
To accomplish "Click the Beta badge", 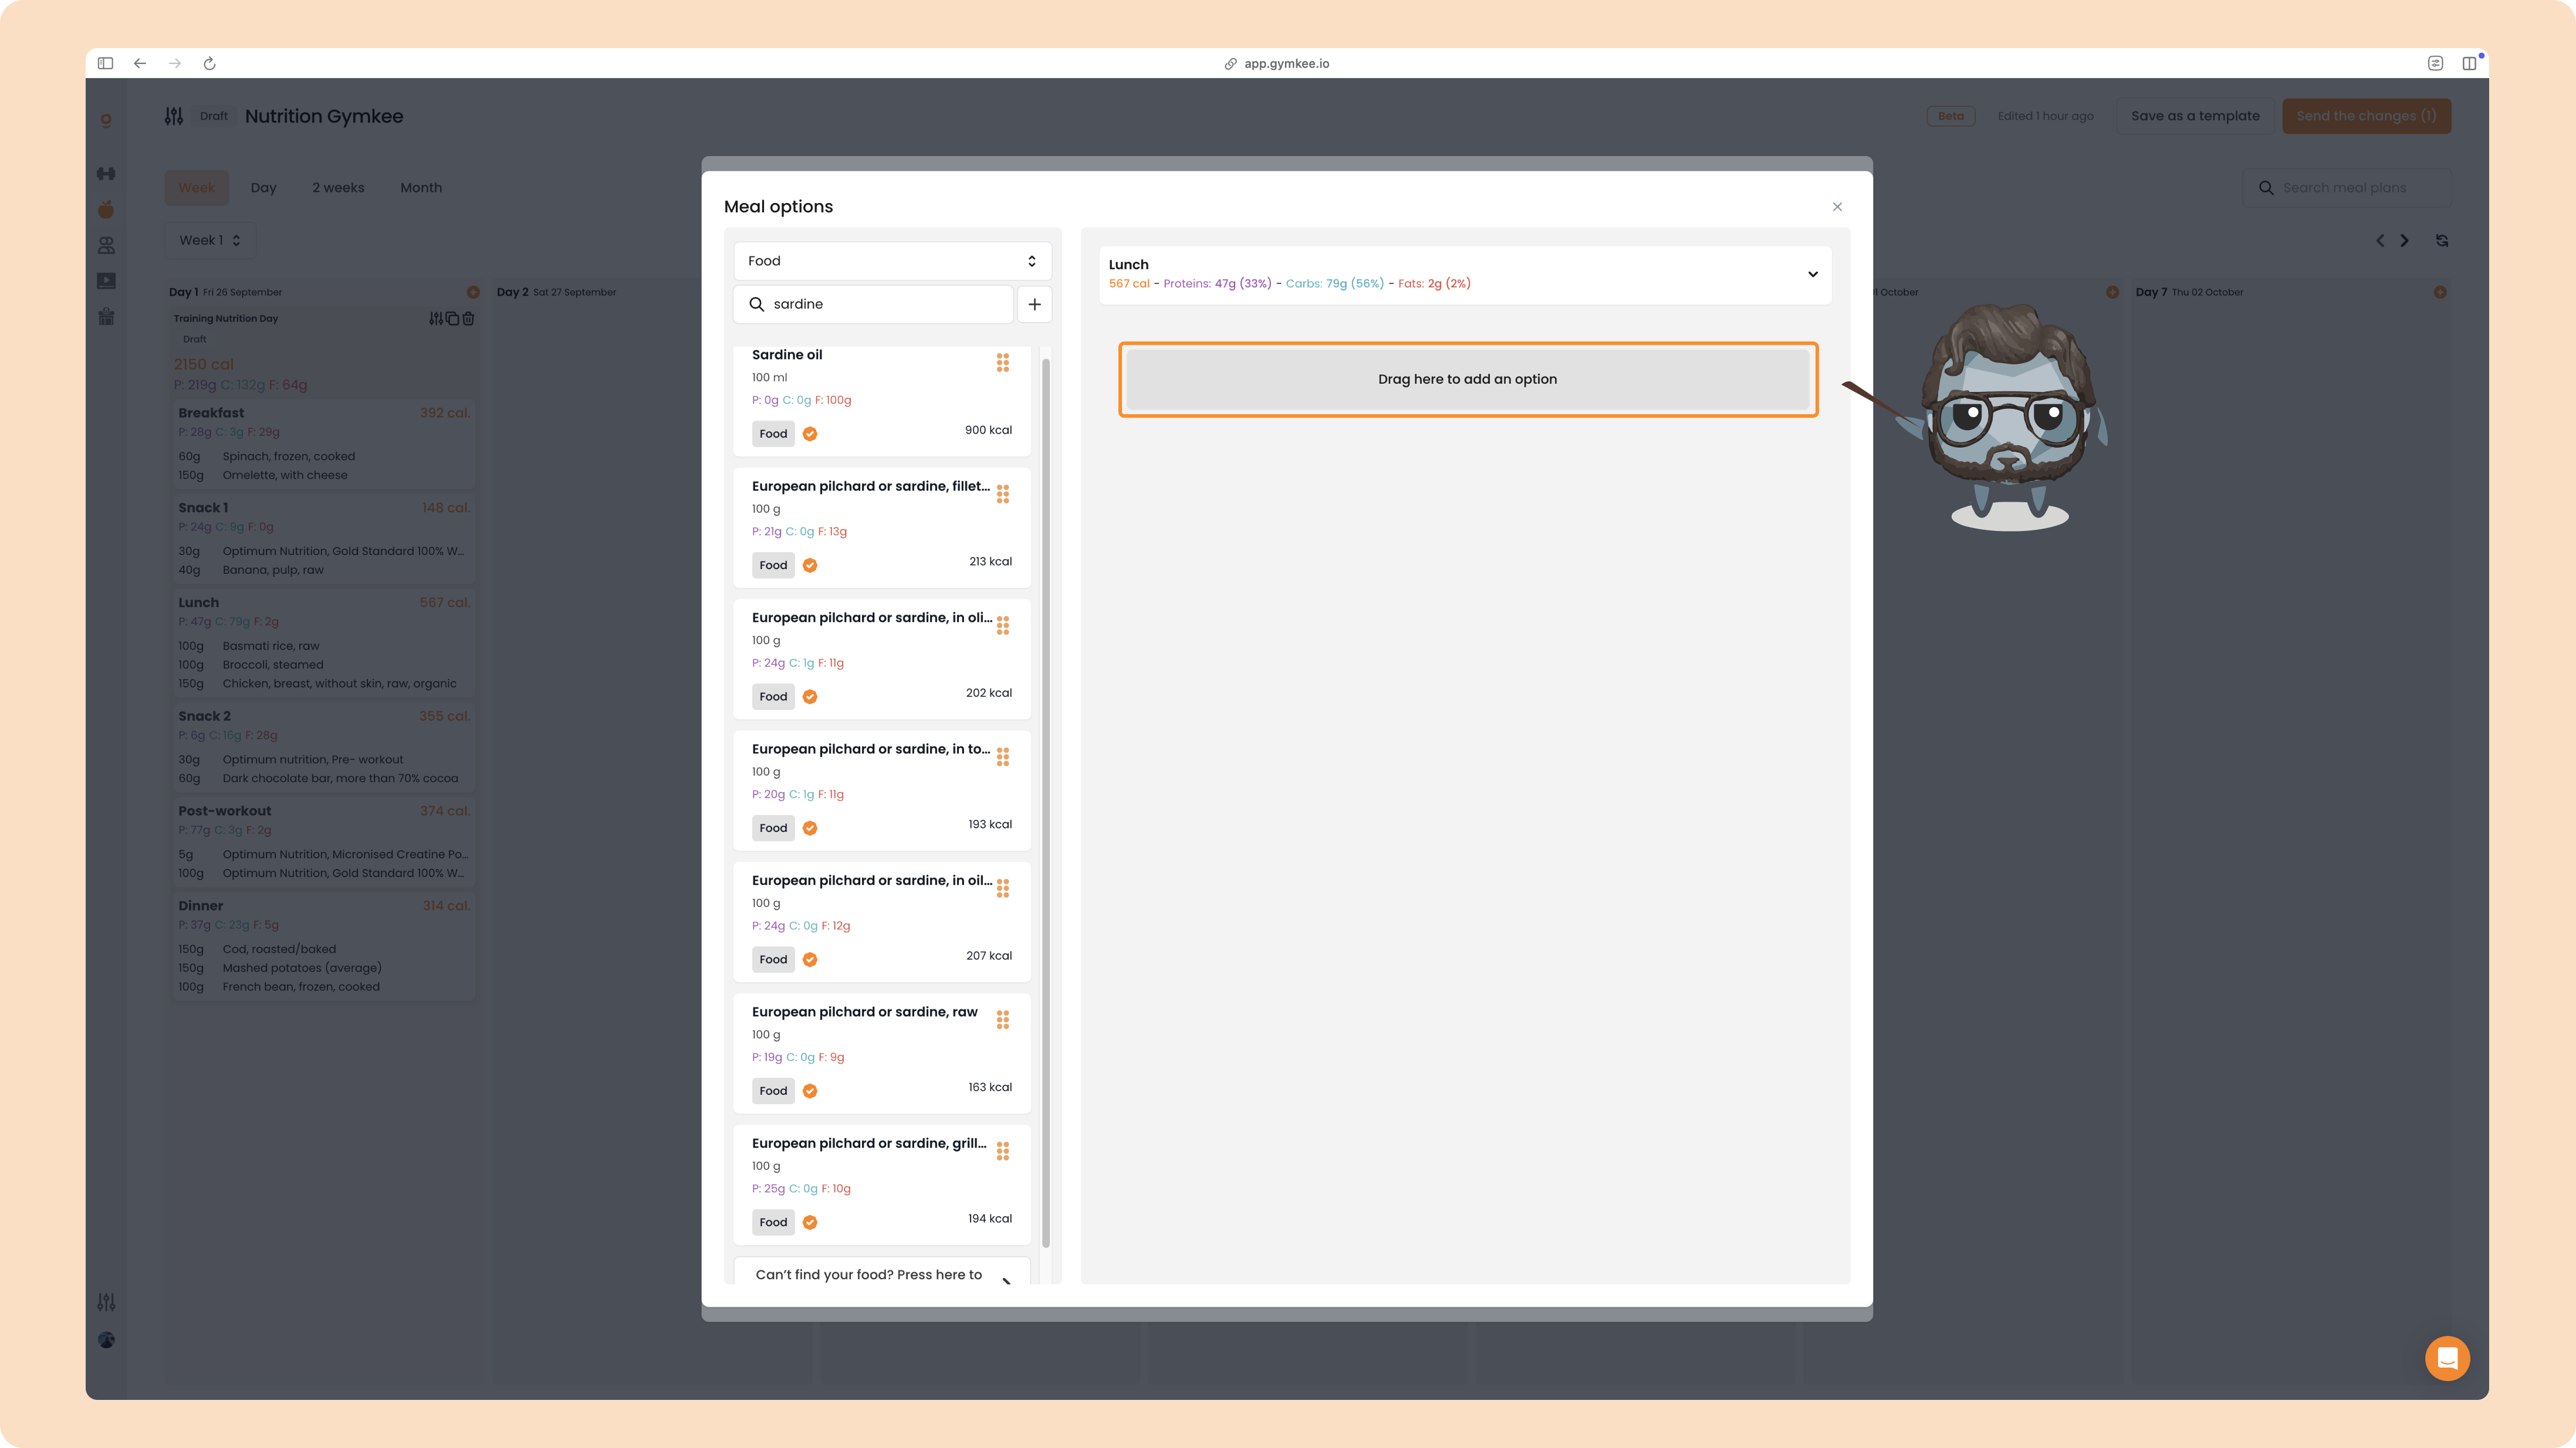I will point(1950,116).
